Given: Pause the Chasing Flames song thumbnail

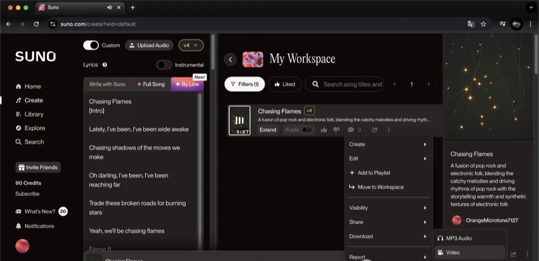Looking at the screenshot, I should [240, 120].
